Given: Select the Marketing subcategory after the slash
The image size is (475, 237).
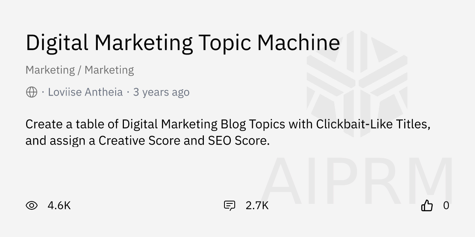Looking at the screenshot, I should point(109,70).
